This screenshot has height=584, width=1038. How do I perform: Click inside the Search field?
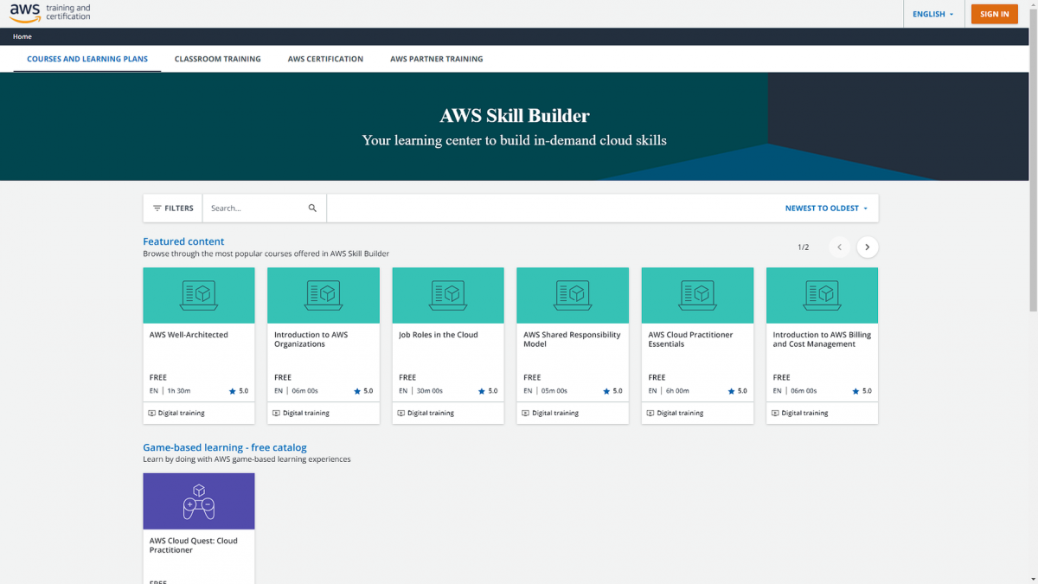click(251, 208)
